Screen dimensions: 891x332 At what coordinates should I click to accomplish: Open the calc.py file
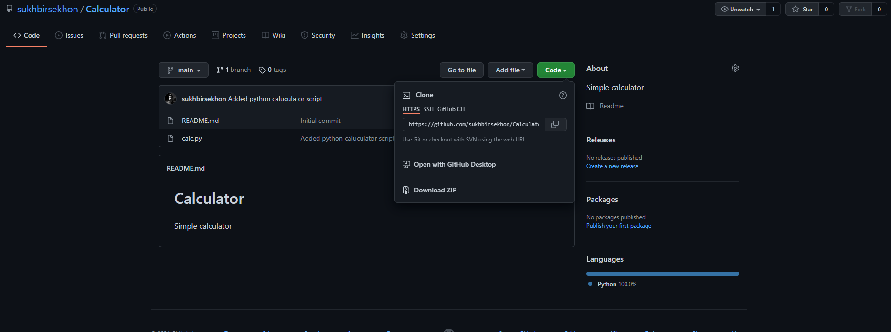click(192, 138)
